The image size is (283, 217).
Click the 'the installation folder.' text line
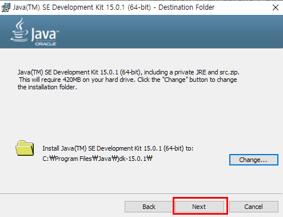pos(47,87)
